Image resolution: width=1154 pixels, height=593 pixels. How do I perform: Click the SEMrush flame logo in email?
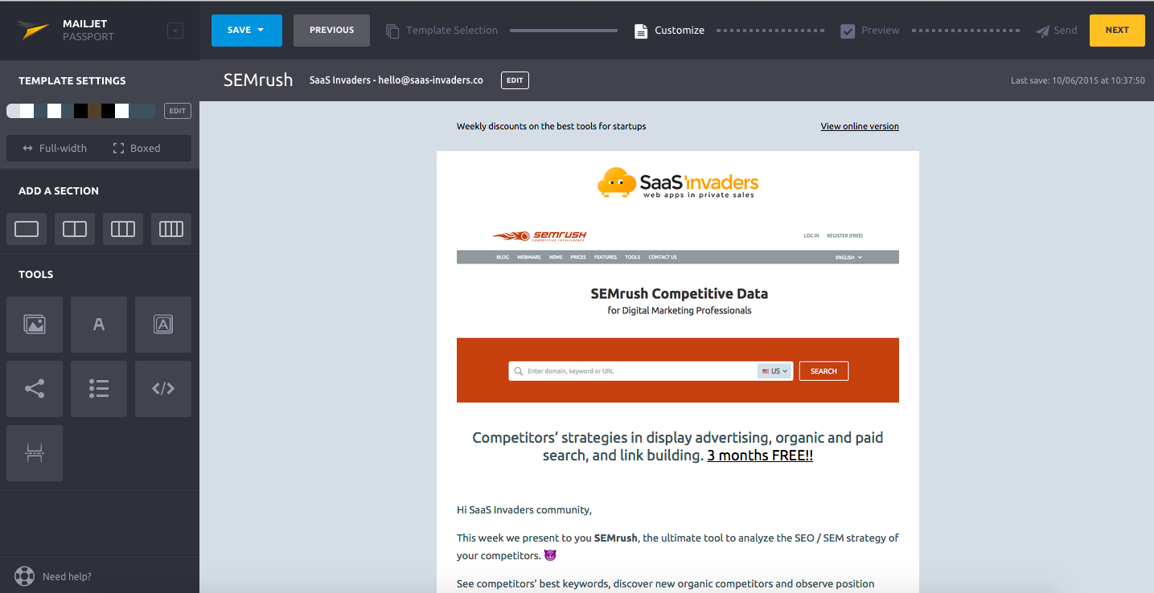[540, 235]
